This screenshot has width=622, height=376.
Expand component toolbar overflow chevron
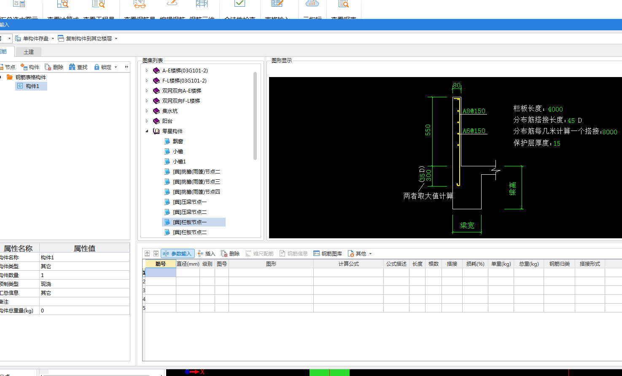127,67
